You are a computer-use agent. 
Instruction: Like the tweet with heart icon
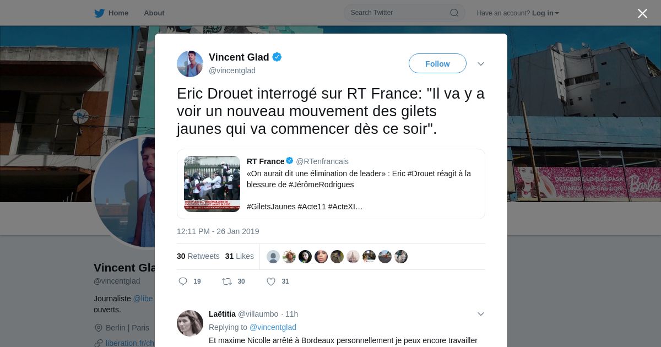pyautogui.click(x=271, y=281)
